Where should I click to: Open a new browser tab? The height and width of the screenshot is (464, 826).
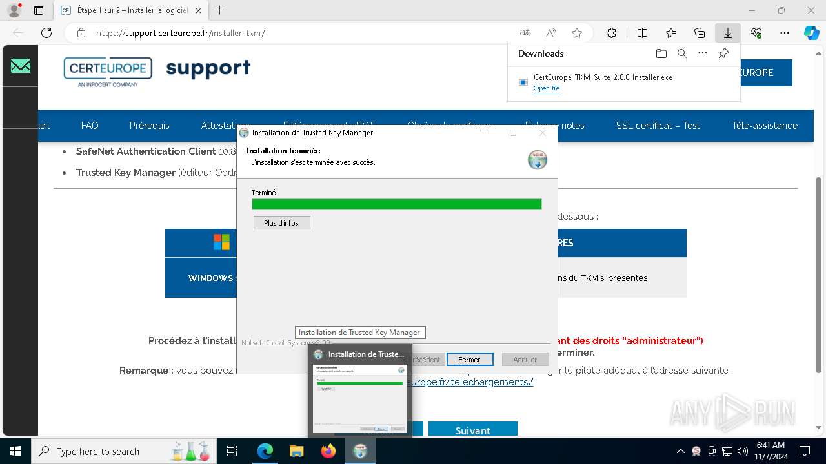click(x=220, y=10)
